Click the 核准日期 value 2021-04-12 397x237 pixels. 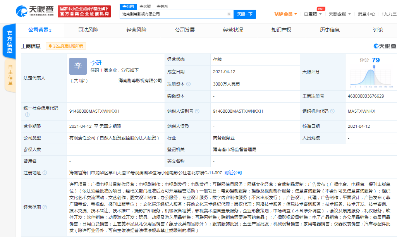pos(359,126)
